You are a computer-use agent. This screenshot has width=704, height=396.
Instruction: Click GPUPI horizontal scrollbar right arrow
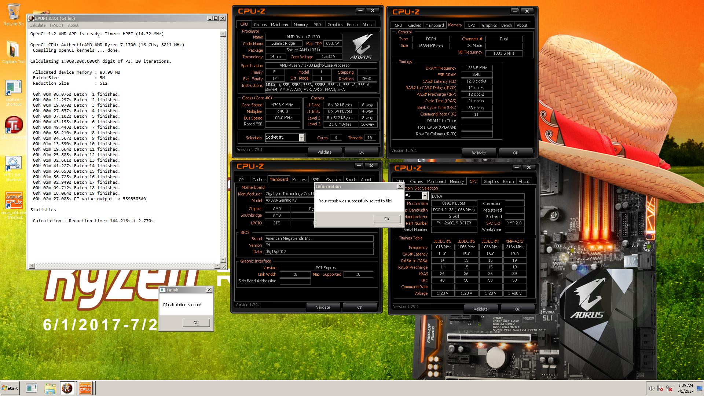click(218, 265)
